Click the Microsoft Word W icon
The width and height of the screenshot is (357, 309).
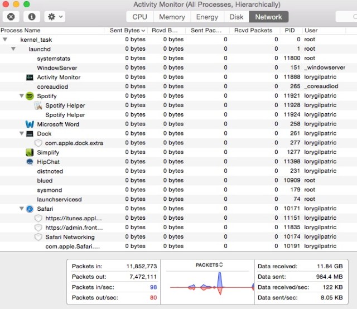click(30, 124)
